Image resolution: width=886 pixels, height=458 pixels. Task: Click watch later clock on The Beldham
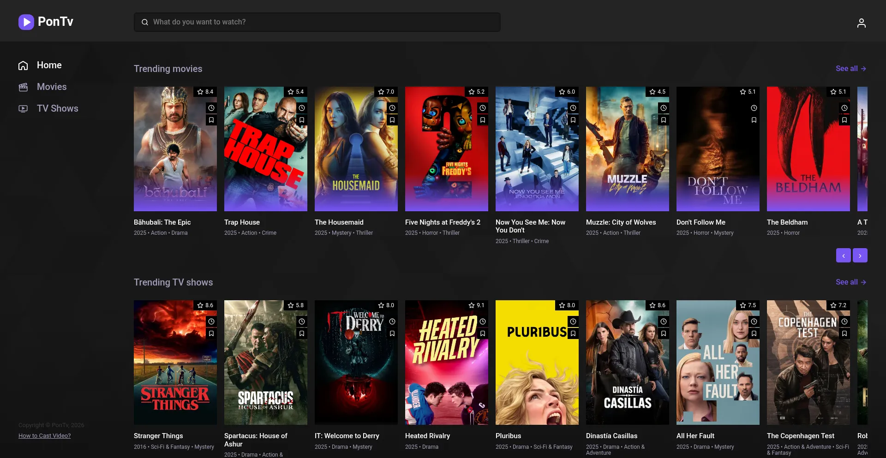tap(844, 108)
